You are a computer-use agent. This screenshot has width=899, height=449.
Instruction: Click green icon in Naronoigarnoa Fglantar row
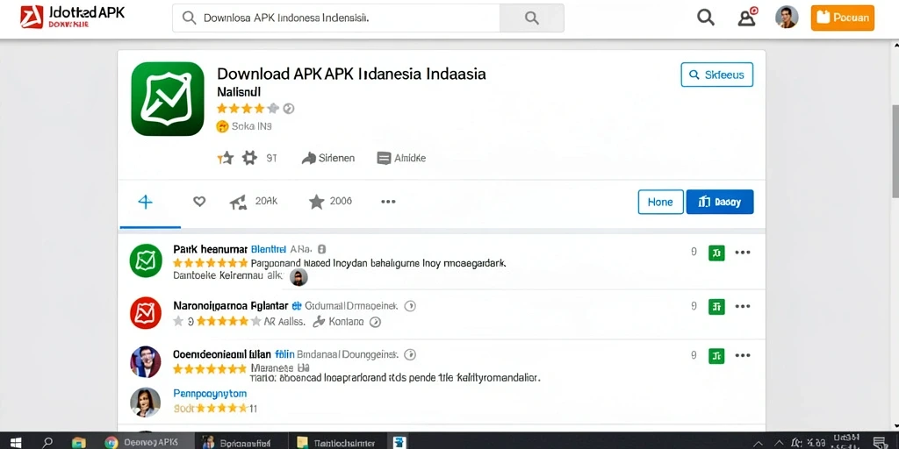pyautogui.click(x=716, y=306)
